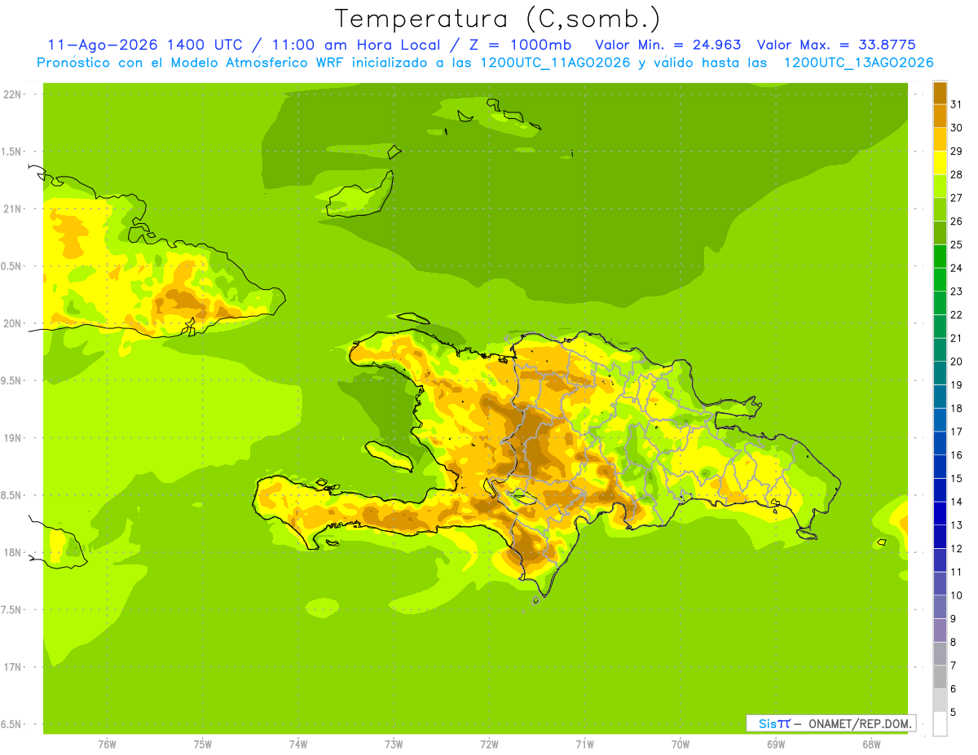978x755 pixels.
Task: Click the "22N" latitude axis label
Action: pyautogui.click(x=13, y=94)
